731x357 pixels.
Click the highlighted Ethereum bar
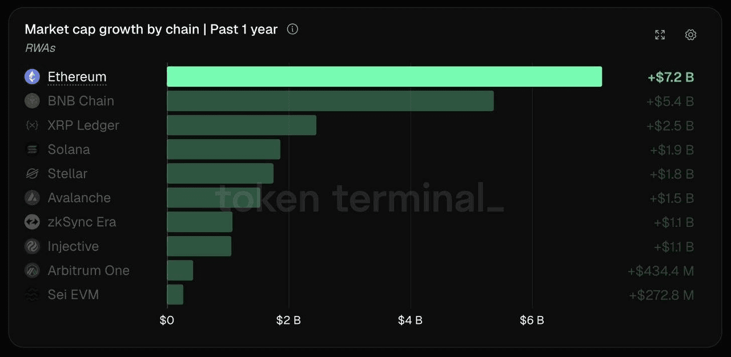[x=384, y=76]
